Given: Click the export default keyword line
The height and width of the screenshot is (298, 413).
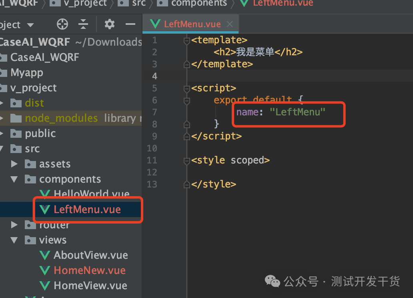Looking at the screenshot, I should 258,100.
